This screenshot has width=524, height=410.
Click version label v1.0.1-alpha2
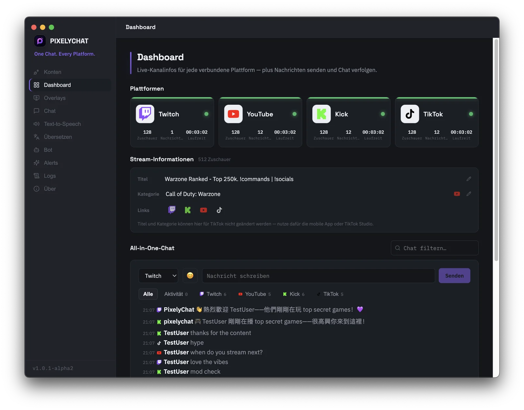tap(53, 368)
